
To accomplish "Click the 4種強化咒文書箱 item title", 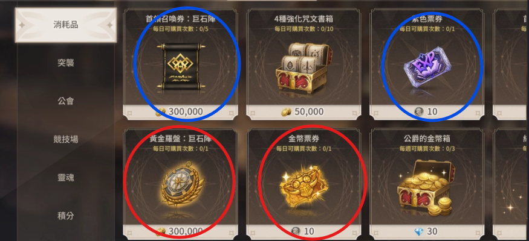I will pyautogui.click(x=303, y=19).
